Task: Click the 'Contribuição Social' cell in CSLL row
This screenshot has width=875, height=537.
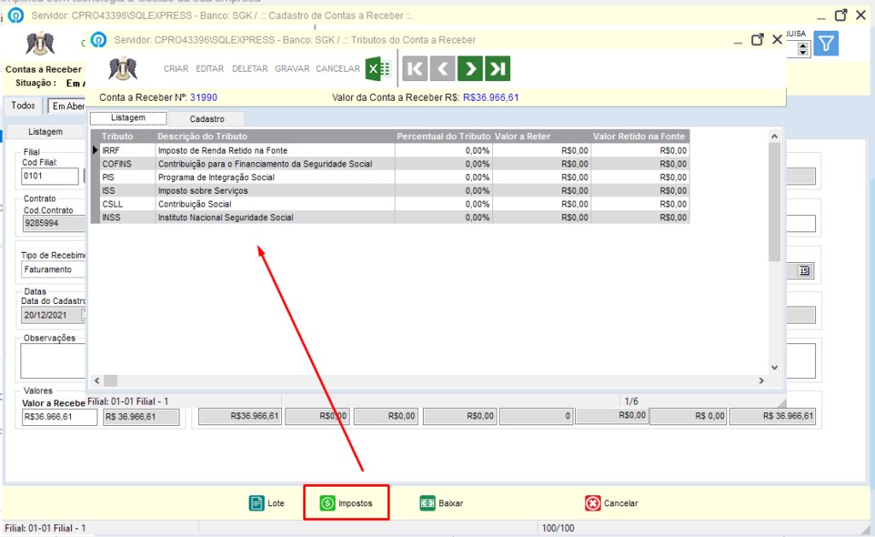Action: point(275,204)
